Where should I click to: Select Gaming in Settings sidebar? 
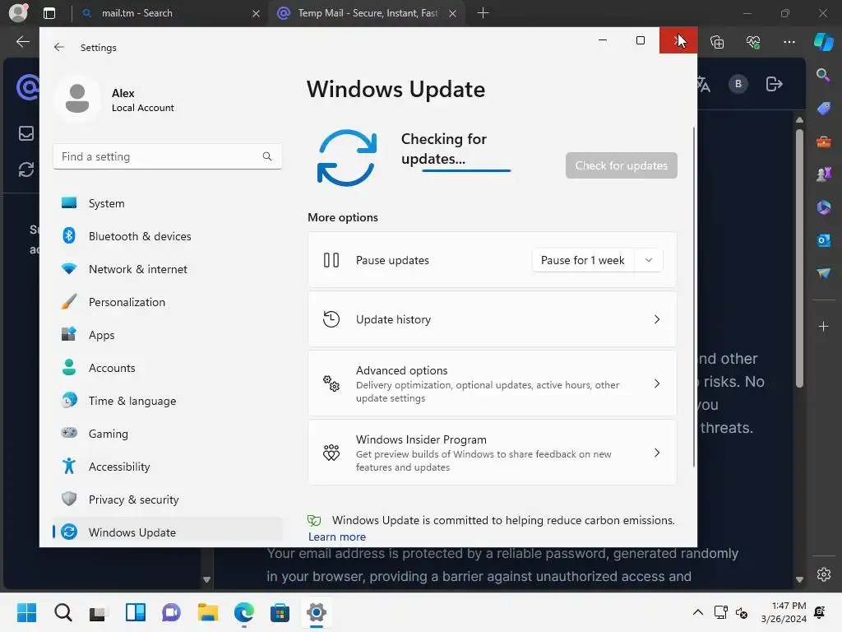pyautogui.click(x=168, y=433)
